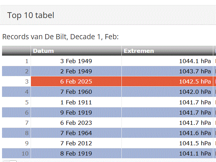The width and height of the screenshot is (216, 162).
Task: Click the 9 Feb 1919 date cell
Action: coord(76,113)
